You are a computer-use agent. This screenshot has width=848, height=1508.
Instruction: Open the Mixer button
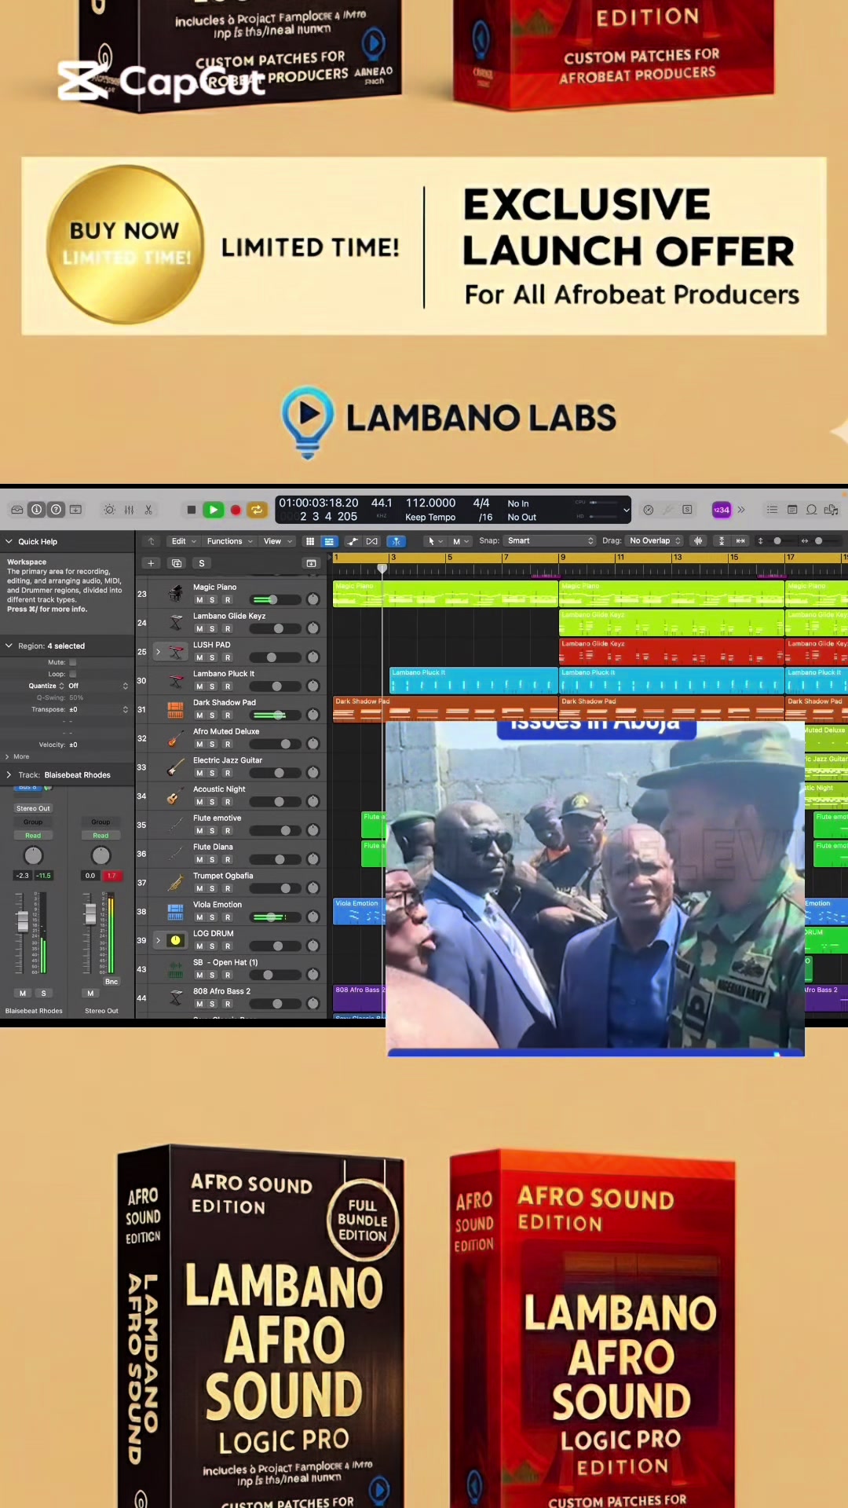pos(129,510)
